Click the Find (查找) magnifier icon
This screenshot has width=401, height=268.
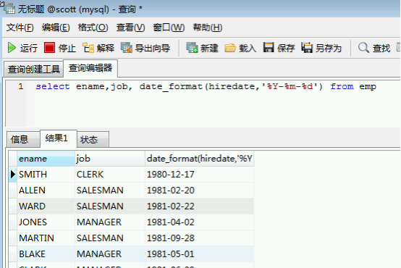363,48
